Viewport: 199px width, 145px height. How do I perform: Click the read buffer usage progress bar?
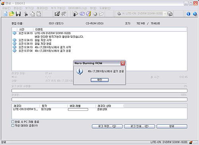pos(99,91)
